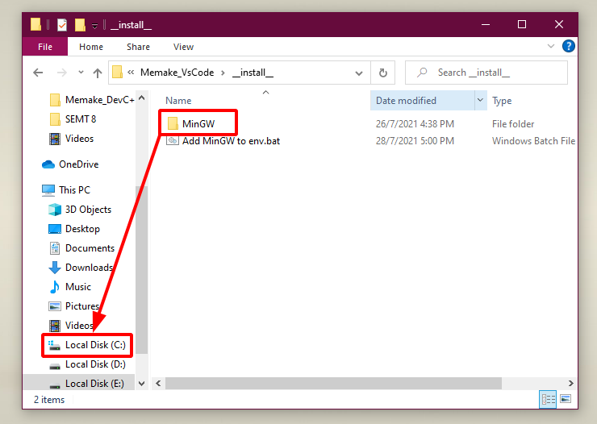Click the file list horizontal scrollbar thumb
This screenshot has height=424, width=597.
pyautogui.click(x=333, y=383)
